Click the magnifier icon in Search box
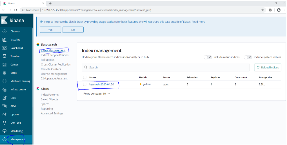This screenshot has height=145, width=287. (85, 67)
